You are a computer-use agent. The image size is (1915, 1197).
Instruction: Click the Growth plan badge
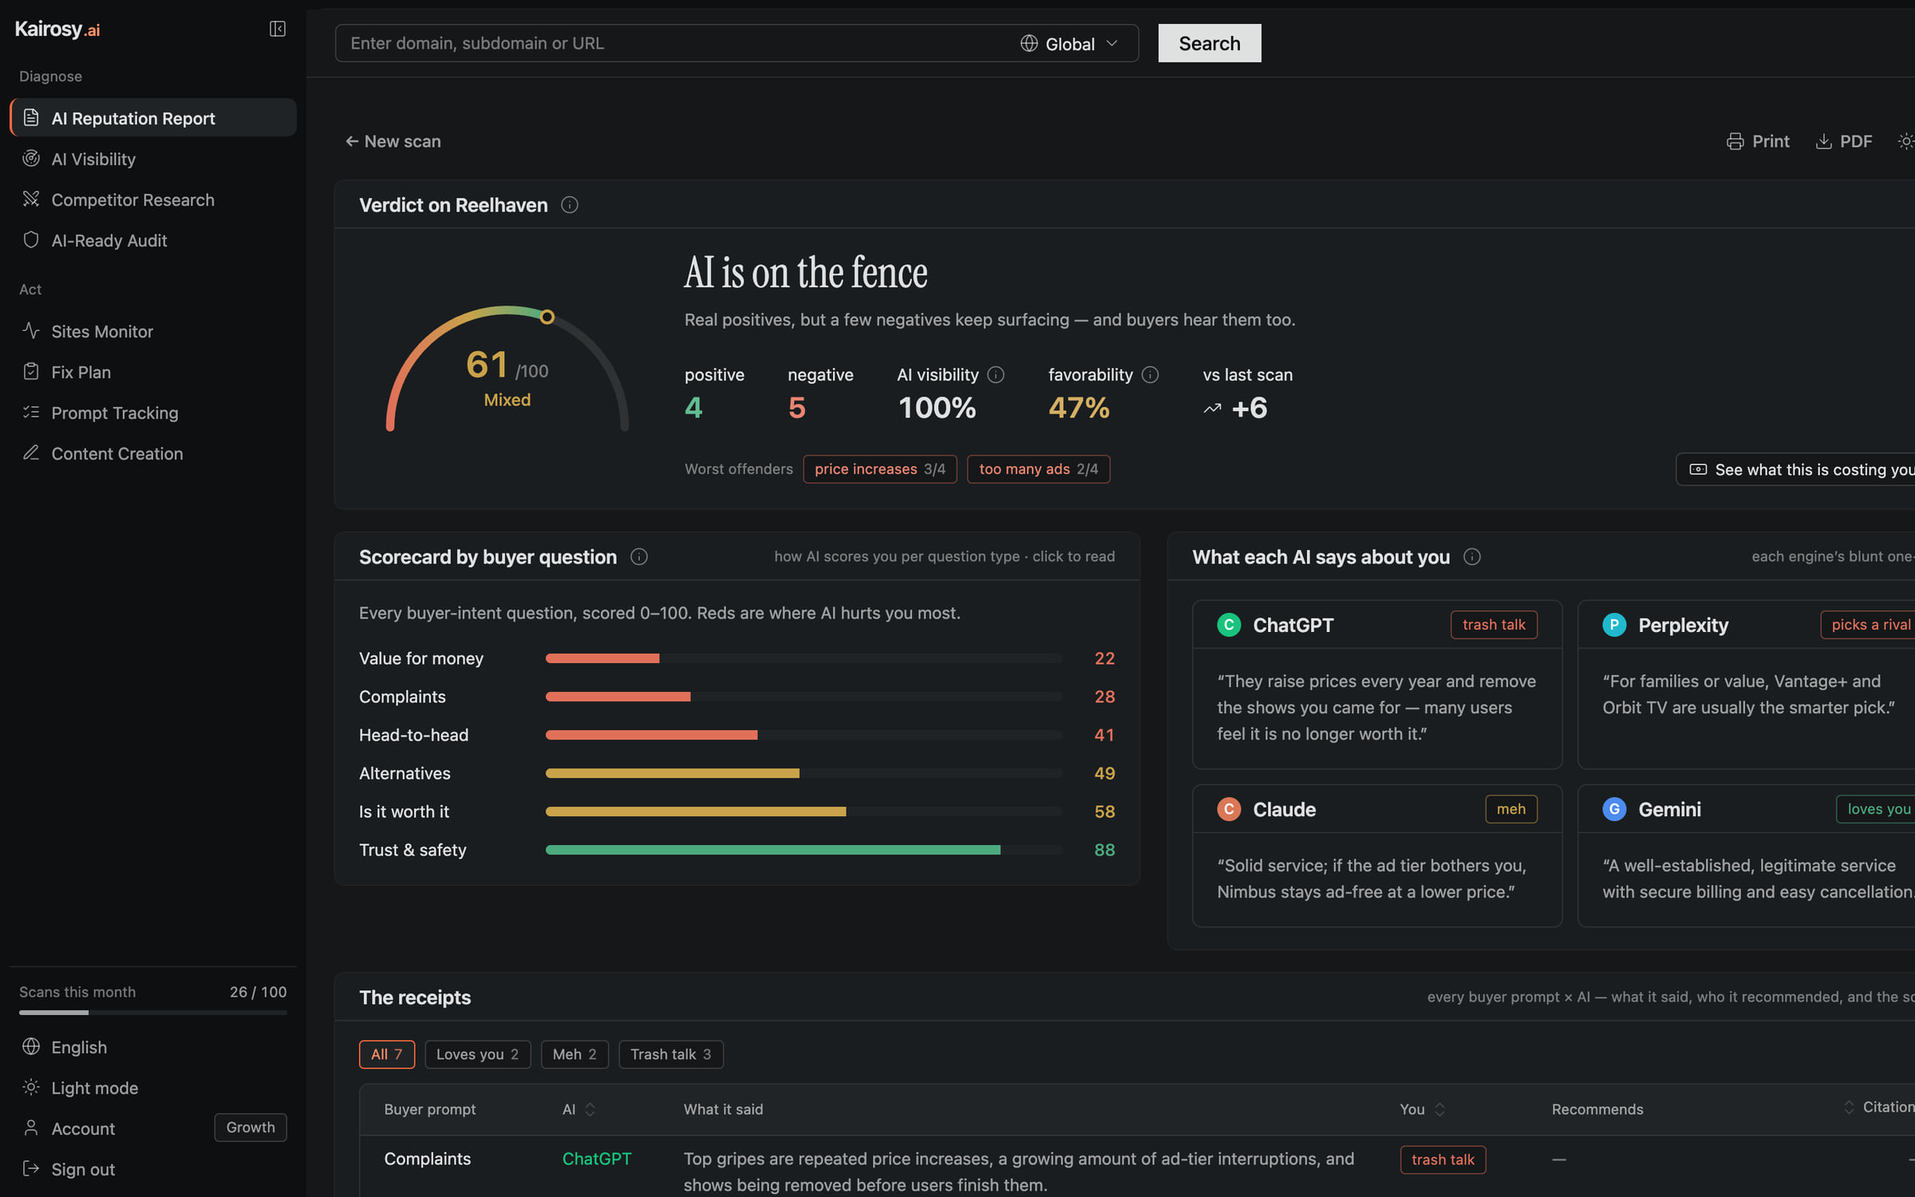(251, 1128)
